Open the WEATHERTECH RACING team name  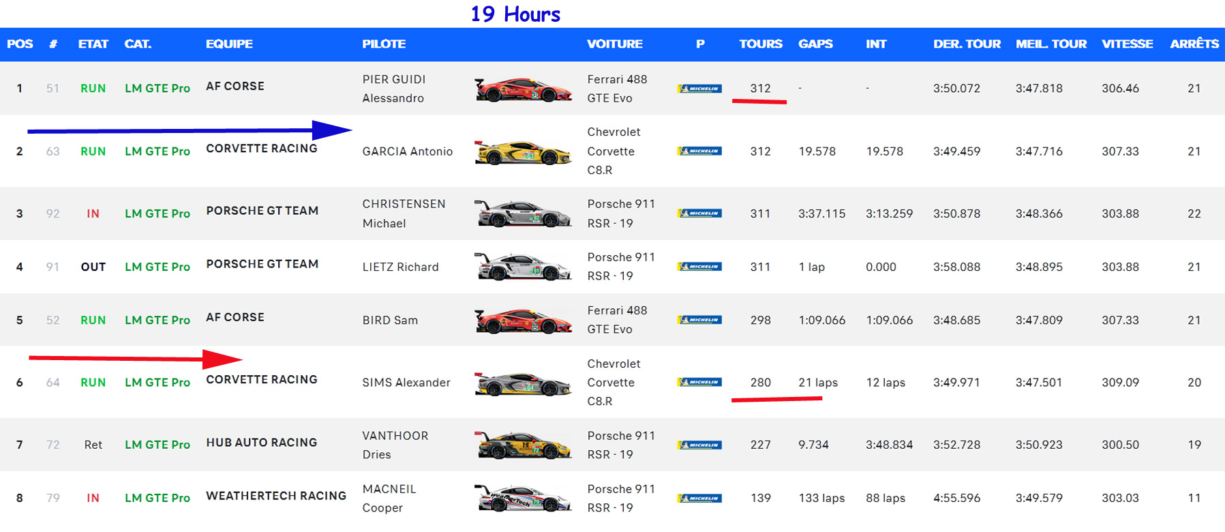[276, 496]
